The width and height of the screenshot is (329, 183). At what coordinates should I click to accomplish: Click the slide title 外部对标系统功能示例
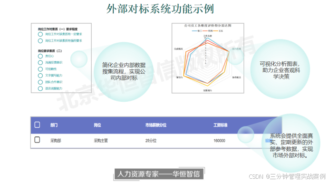pyautogui.click(x=160, y=9)
